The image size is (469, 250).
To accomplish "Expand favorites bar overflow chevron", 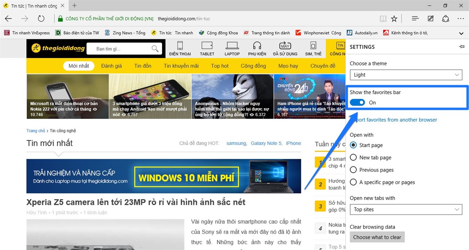I will 461,33.
